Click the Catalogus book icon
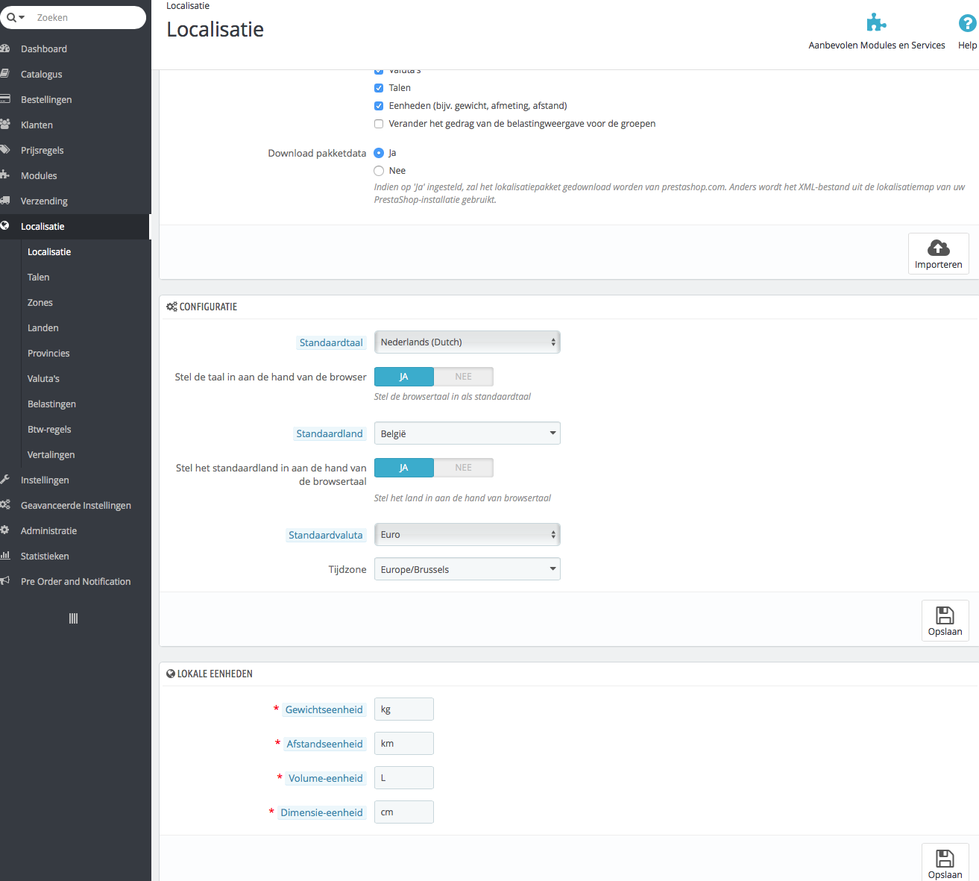The width and height of the screenshot is (979, 881). (5, 74)
